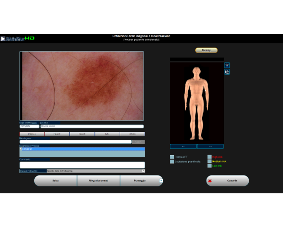This screenshot has height=228, width=283.
Task: Click the Località input field
Action: [x=92, y=126]
